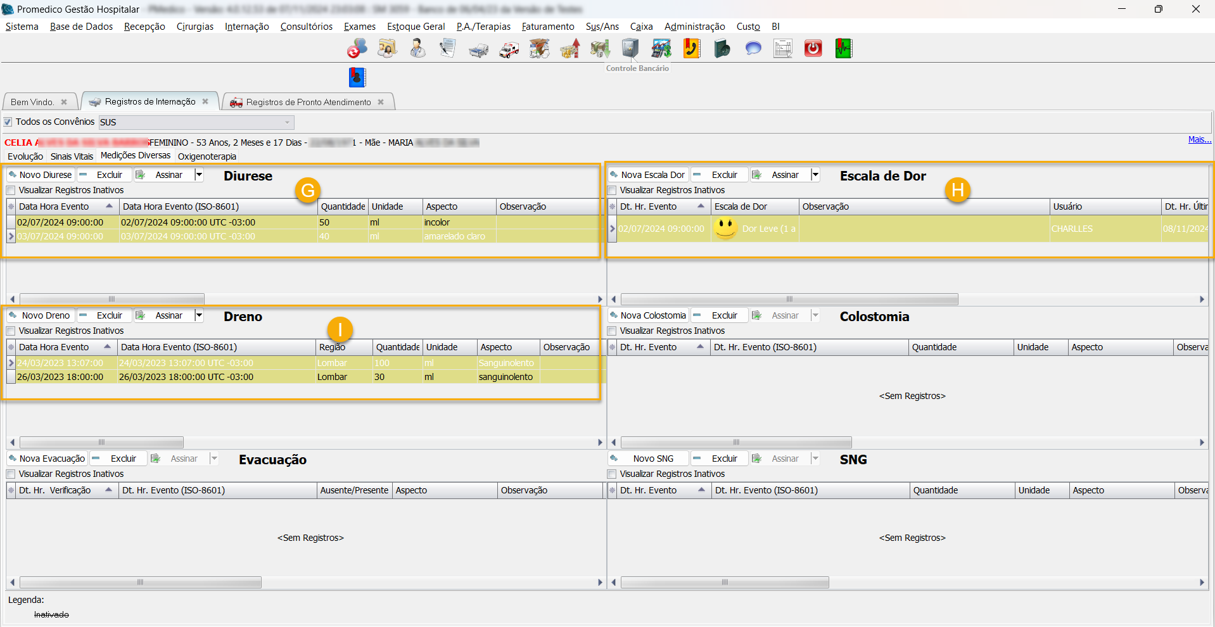Open the SUS convênio dropdown
This screenshot has height=627, width=1215.
pos(287,122)
